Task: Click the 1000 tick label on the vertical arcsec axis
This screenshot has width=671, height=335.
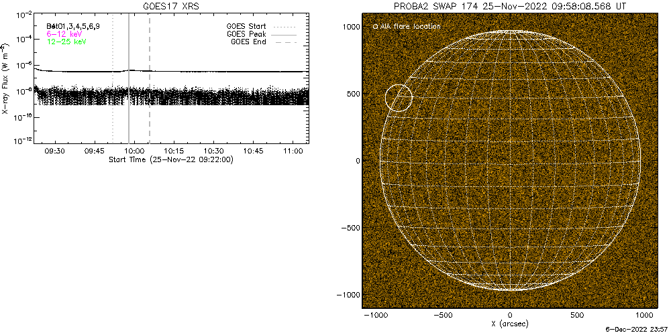Action: [350, 27]
